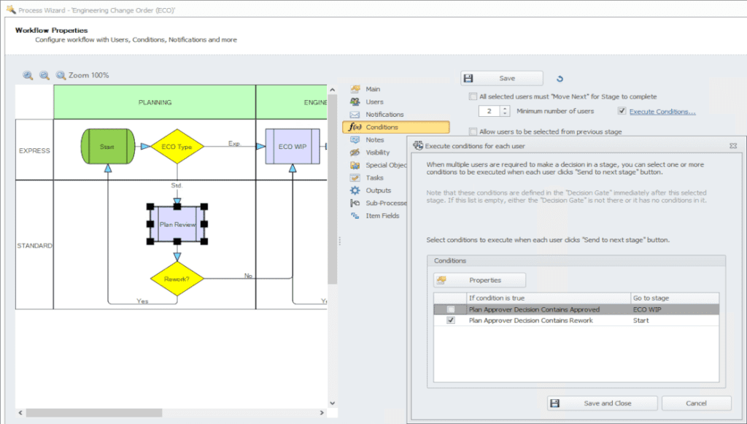Click the refresh arrow icon beside Save
This screenshot has width=747, height=424.
[x=560, y=79]
